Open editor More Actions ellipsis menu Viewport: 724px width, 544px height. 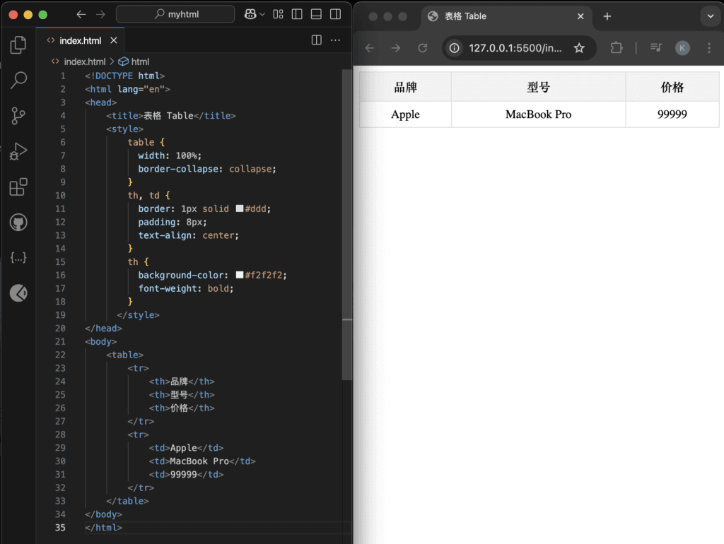click(336, 40)
